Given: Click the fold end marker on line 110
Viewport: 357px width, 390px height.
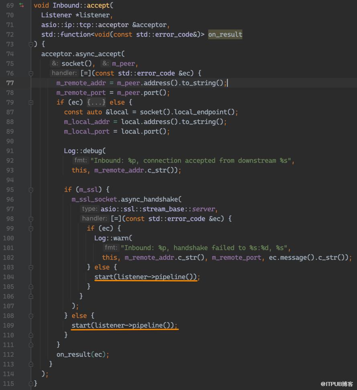Looking at the screenshot, I should click(x=31, y=335).
